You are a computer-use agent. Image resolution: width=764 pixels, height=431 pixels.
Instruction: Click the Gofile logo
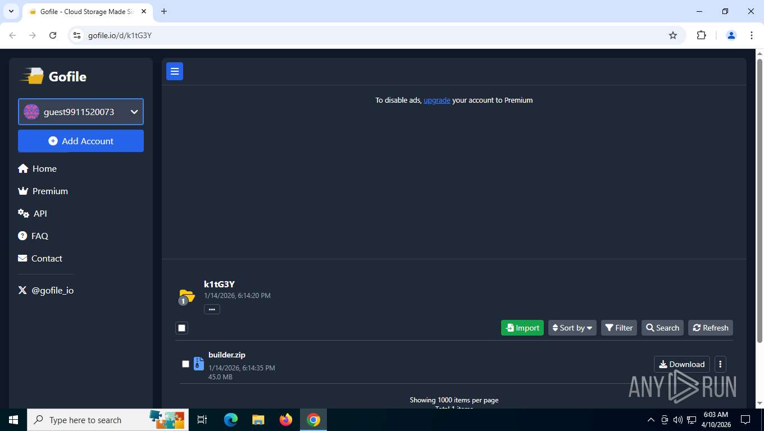[53, 76]
